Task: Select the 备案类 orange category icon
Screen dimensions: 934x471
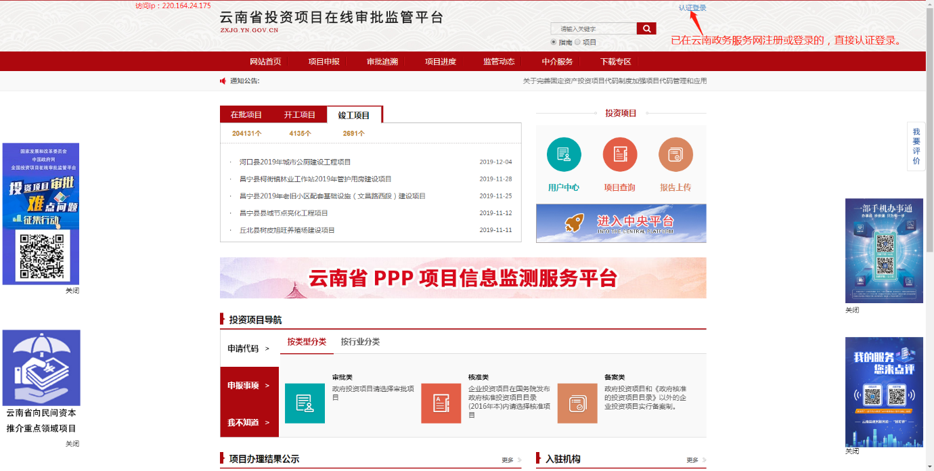Action: tap(577, 403)
